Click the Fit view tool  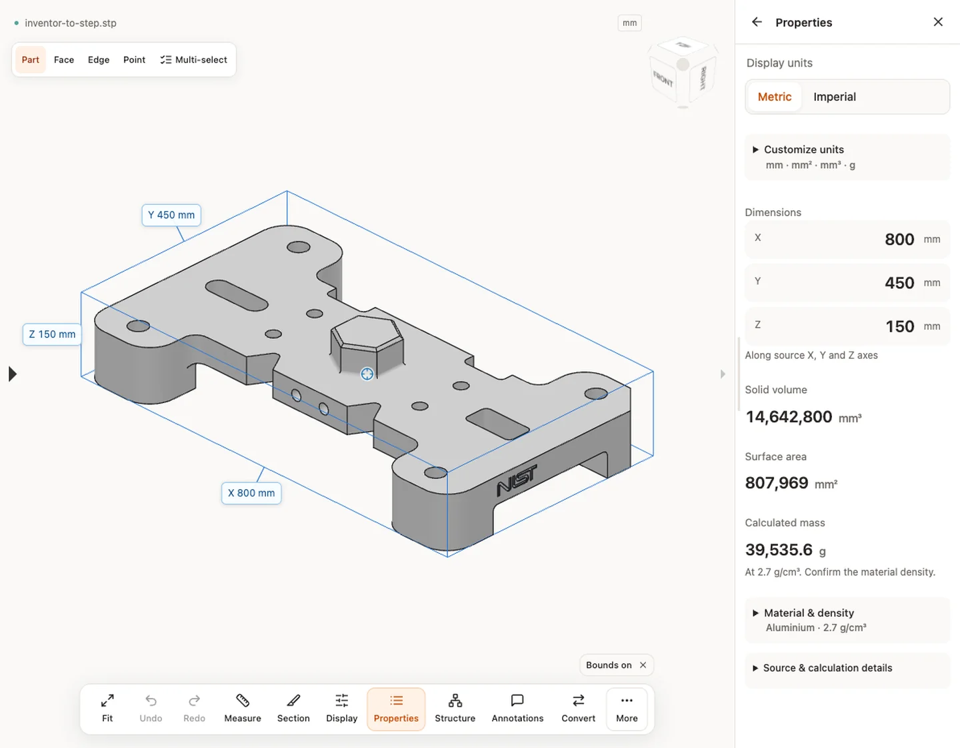point(107,709)
